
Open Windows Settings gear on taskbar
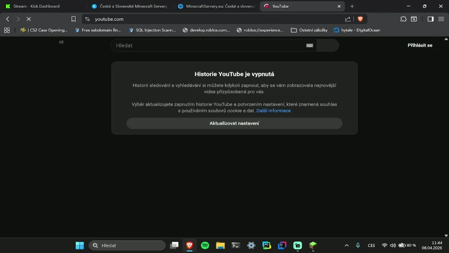point(251,245)
